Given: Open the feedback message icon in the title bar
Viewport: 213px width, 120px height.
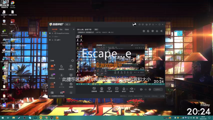Looking at the screenshot, I should 143,25.
